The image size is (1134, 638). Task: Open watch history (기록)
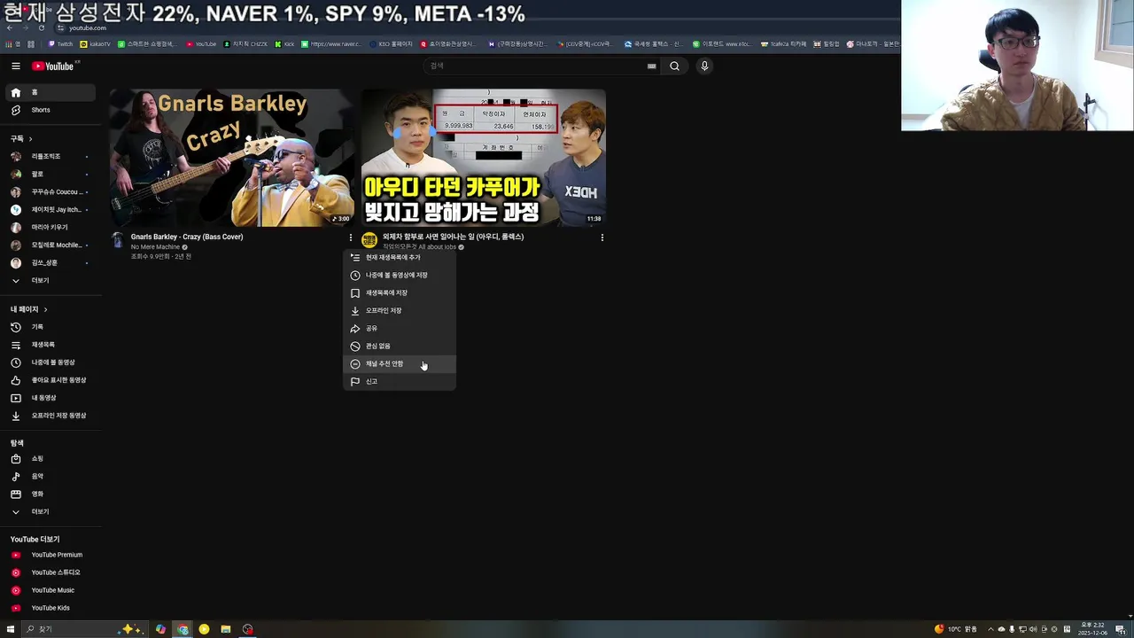pos(50,327)
